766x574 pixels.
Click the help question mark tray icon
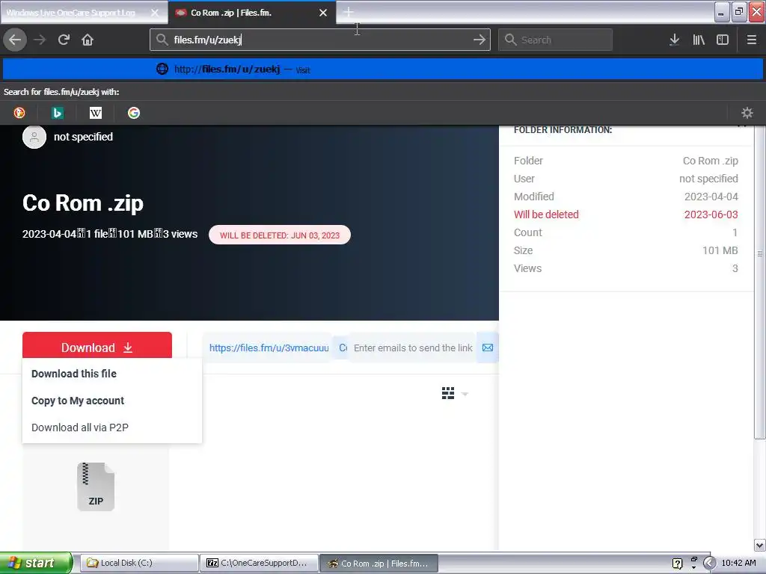[x=677, y=564]
